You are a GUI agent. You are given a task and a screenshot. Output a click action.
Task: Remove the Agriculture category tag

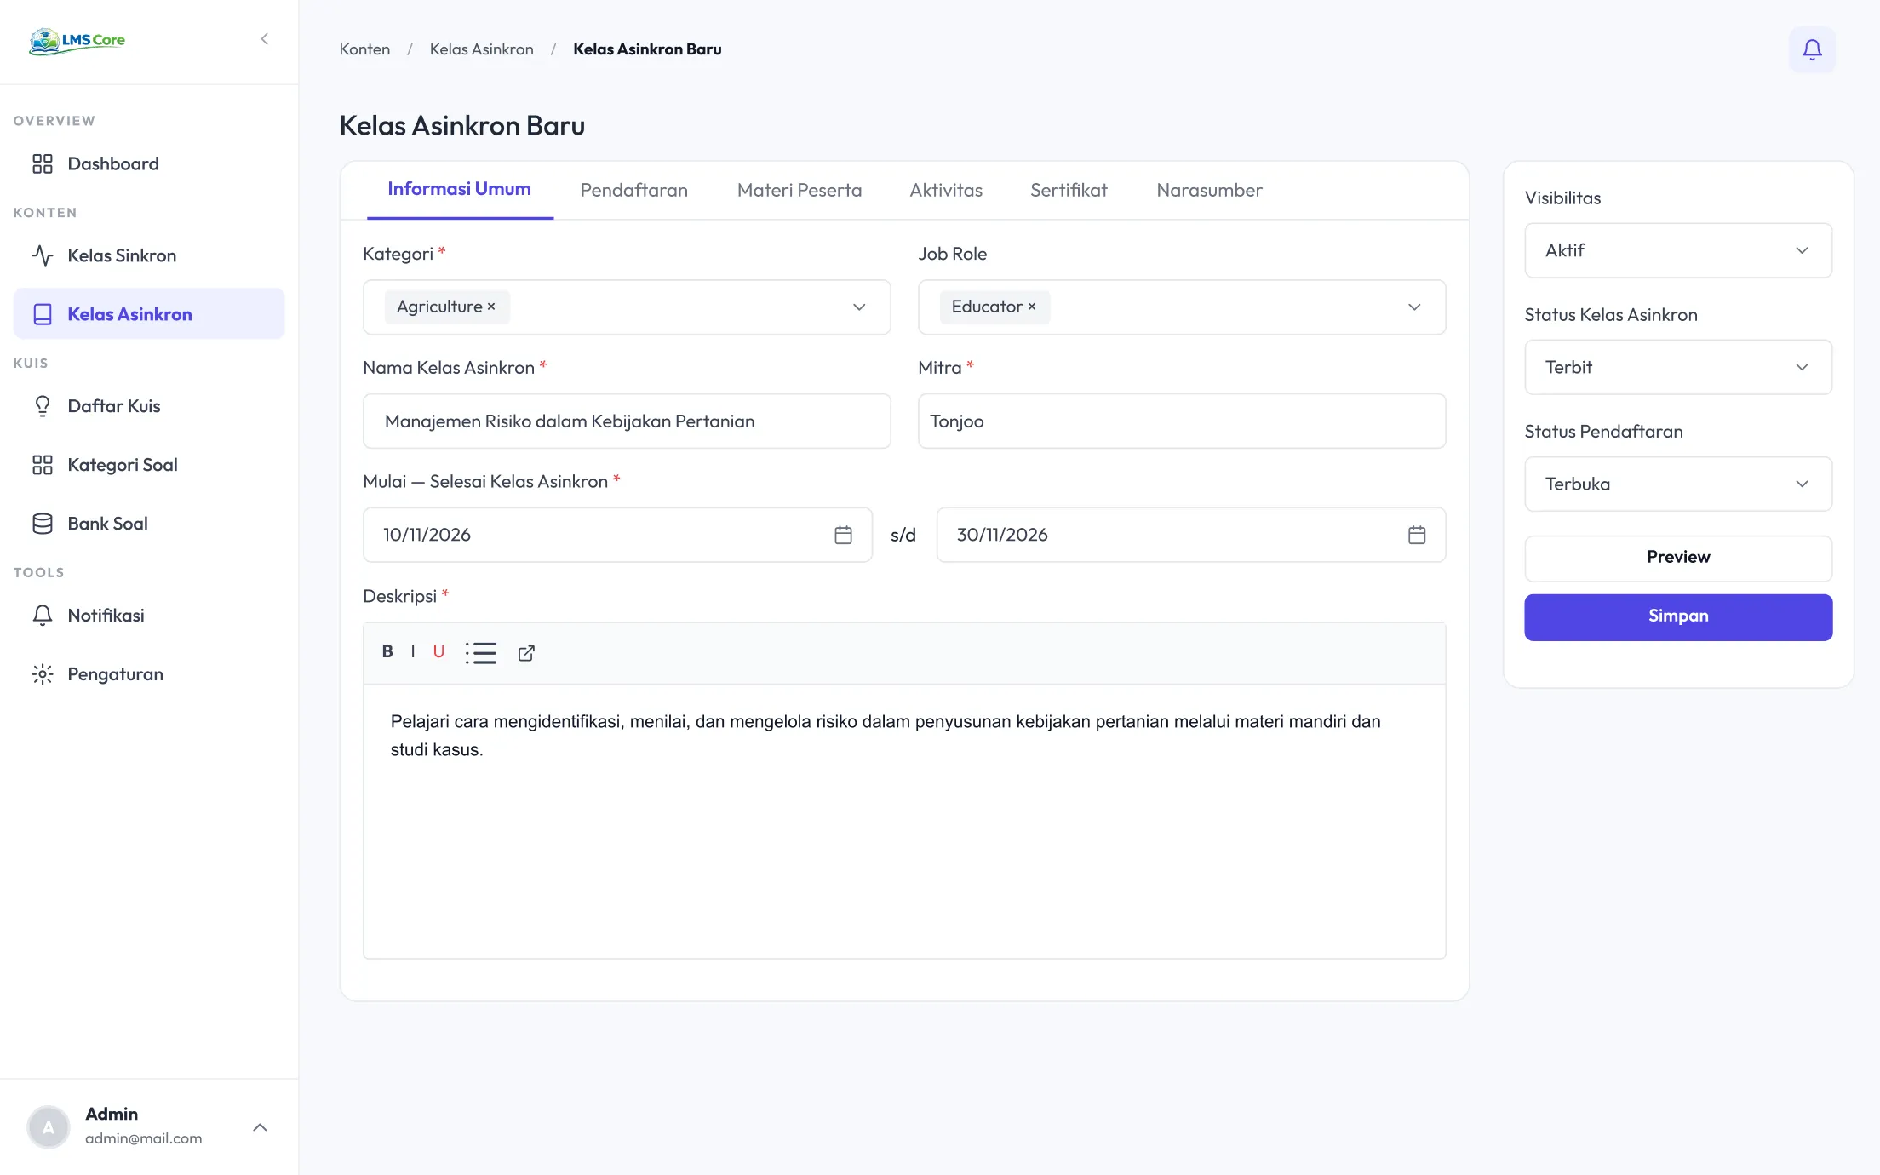[491, 307]
